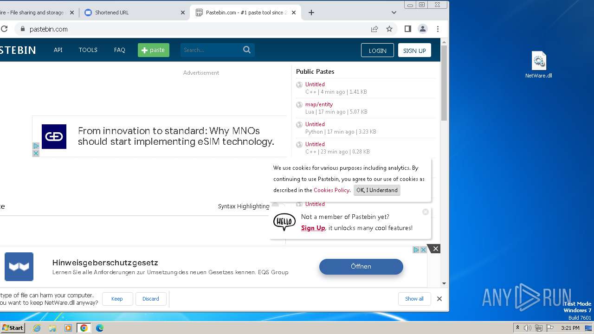Open the Untitled C++ paste of 0.28 KB

[x=315, y=144]
